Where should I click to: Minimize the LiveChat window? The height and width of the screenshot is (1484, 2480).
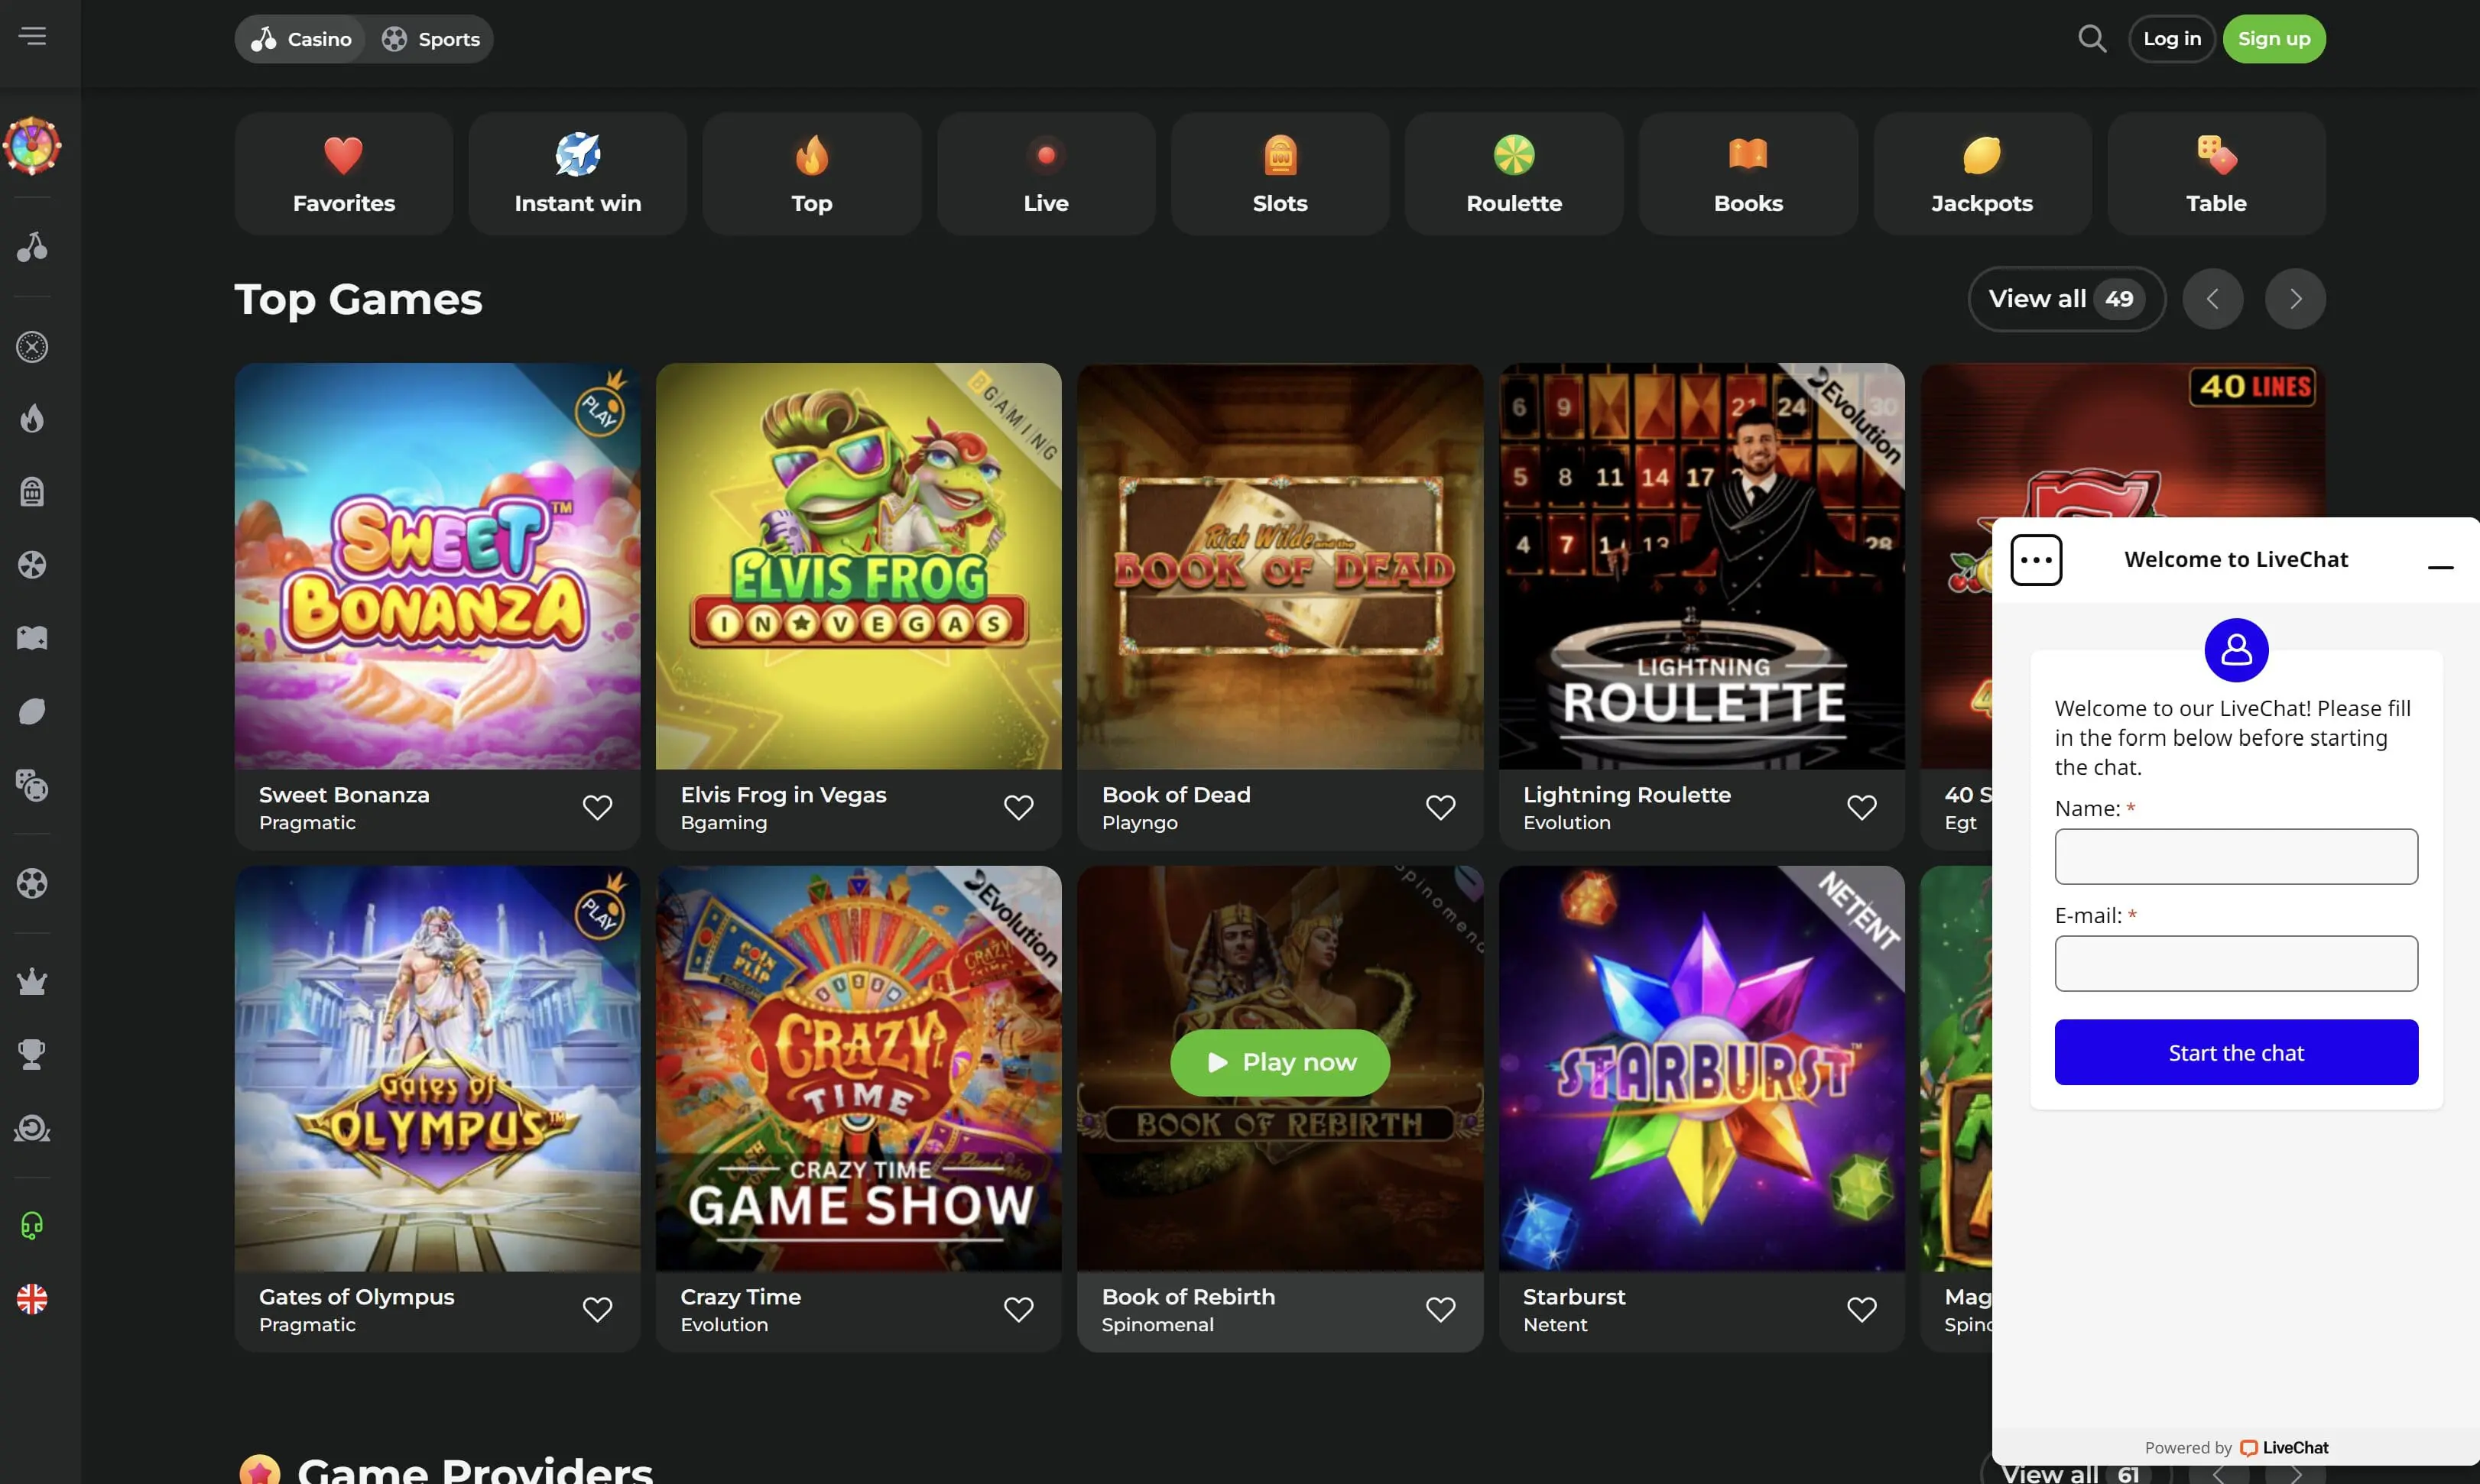coord(2440,567)
